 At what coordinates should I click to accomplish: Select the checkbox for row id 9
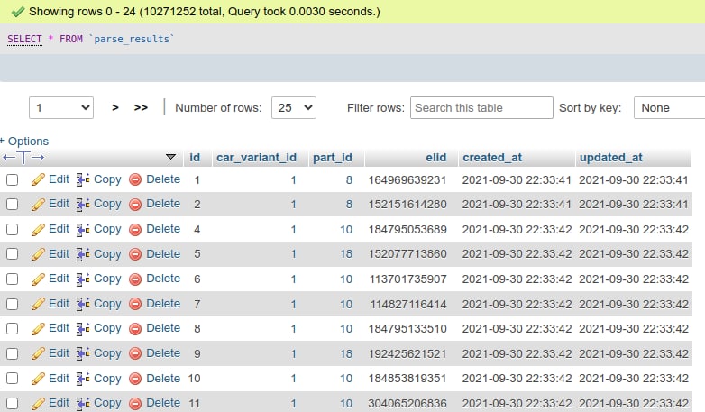pyautogui.click(x=13, y=353)
